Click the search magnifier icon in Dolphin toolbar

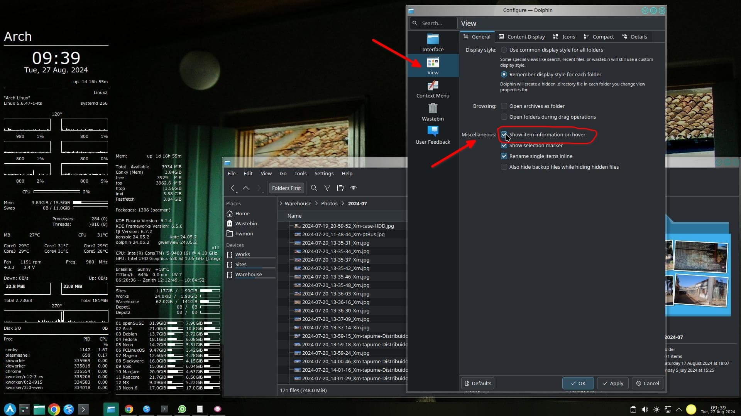(x=314, y=188)
